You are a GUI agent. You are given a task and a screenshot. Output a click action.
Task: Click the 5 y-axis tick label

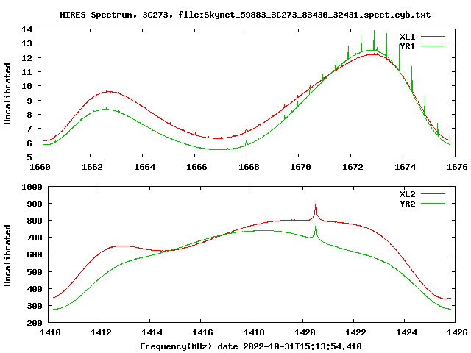29,157
